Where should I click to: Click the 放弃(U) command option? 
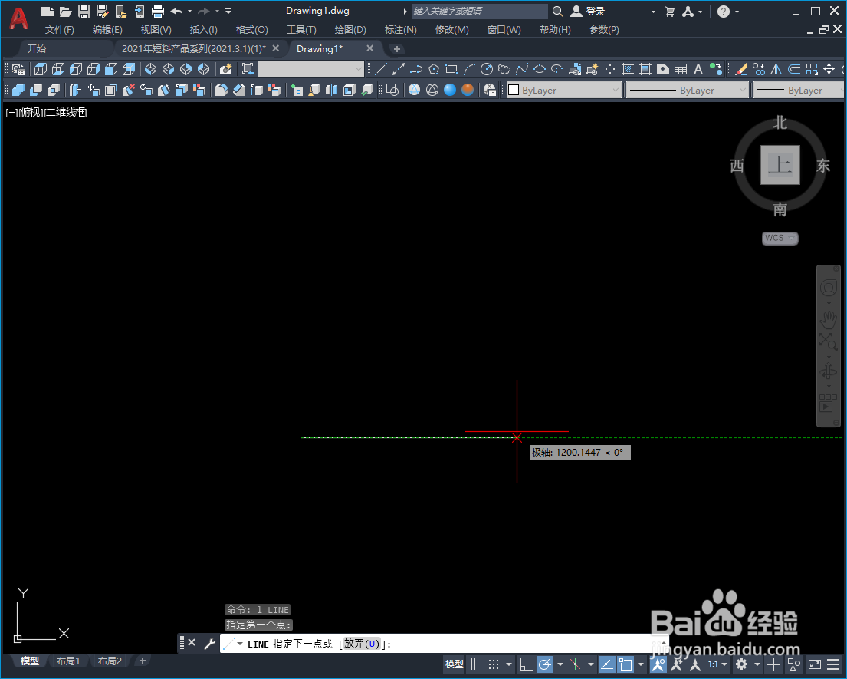(362, 644)
